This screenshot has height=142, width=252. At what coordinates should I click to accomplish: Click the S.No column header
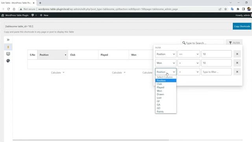pos(32,55)
